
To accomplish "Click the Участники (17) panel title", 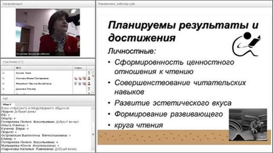I will 13,62.
